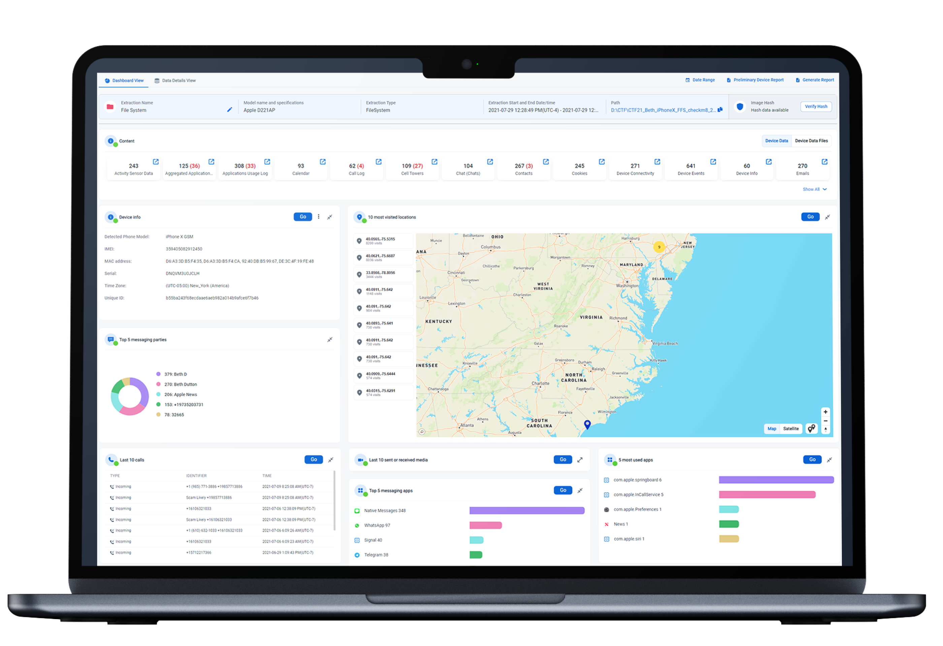Viewport: 943px width, 646px height.
Task: Collapse the 5 most used apps panel
Action: pyautogui.click(x=830, y=460)
